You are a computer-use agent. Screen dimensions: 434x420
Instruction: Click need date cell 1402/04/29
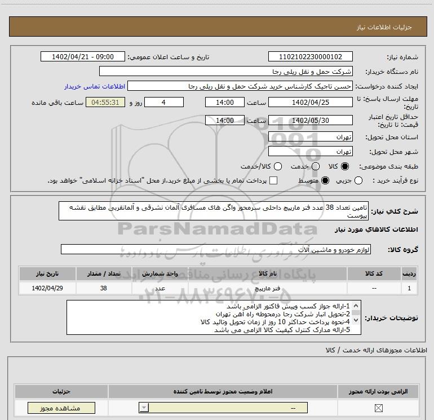point(47,288)
